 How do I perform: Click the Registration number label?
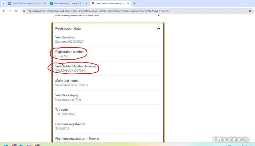69,52
